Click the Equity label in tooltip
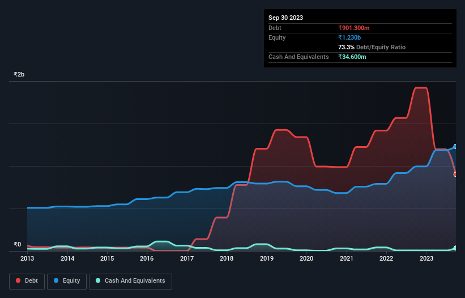Viewport: 465px width, 298px height. click(277, 37)
